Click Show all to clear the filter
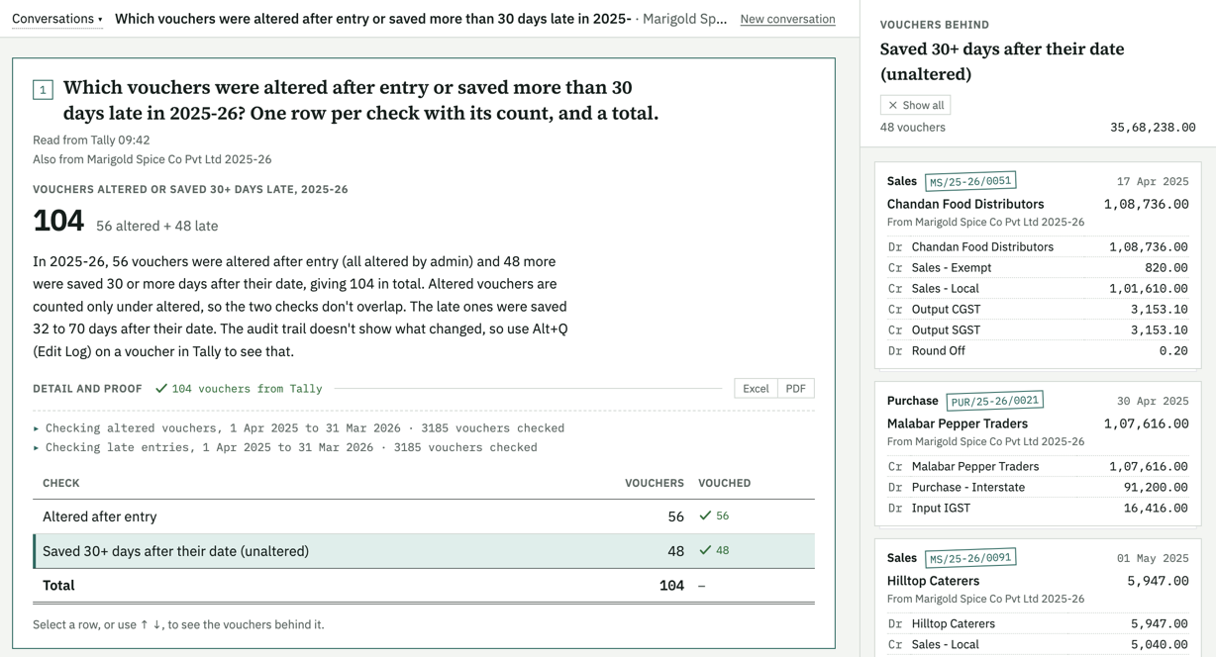This screenshot has height=657, width=1216. point(916,105)
